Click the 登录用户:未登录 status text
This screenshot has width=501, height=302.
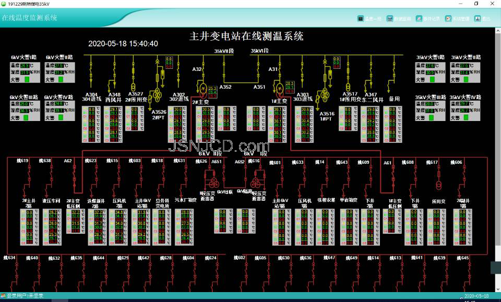(25, 296)
